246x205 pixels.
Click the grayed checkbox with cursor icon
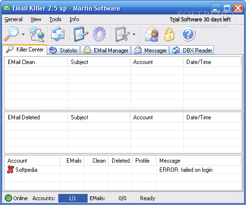(x=122, y=34)
